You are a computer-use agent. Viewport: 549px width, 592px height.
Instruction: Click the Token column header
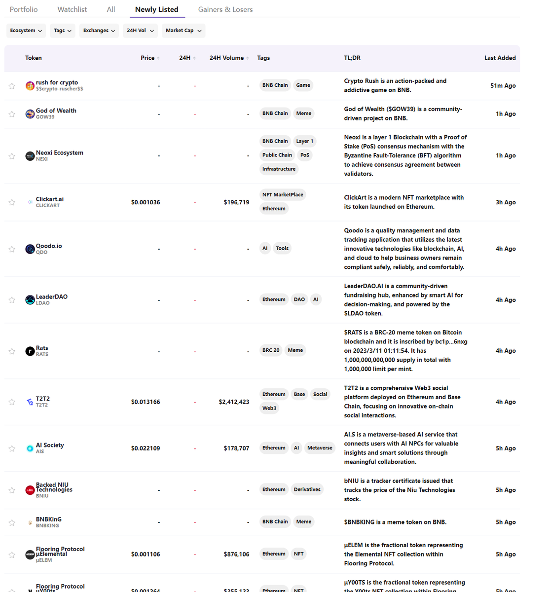(x=34, y=58)
